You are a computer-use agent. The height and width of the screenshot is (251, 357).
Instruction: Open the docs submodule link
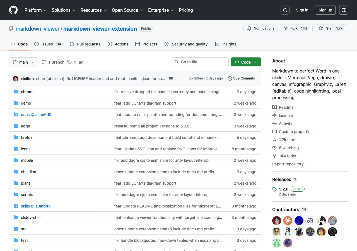[36, 115]
